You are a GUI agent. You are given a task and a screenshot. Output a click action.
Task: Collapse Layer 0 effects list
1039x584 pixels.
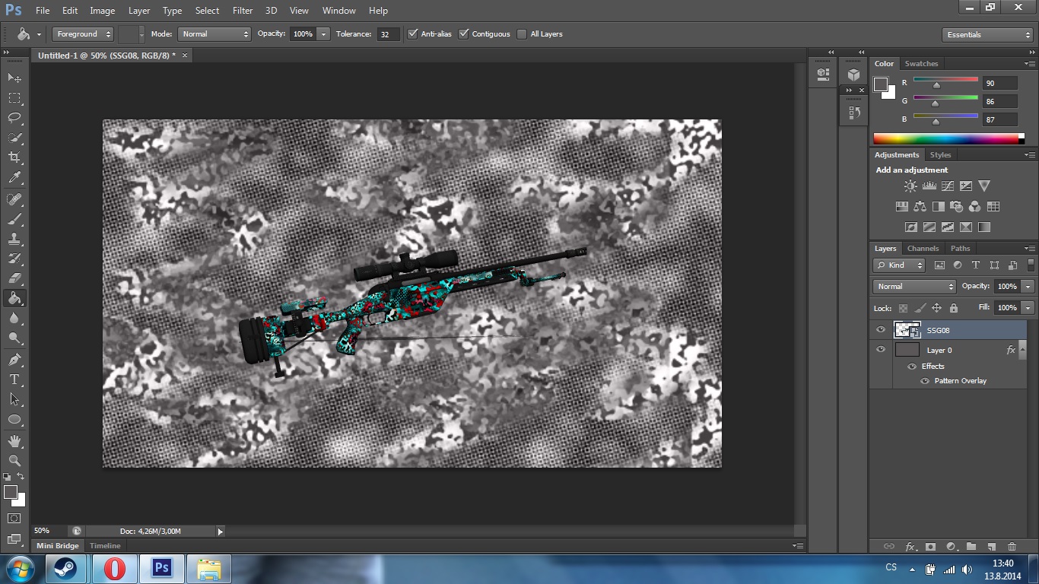click(x=1024, y=351)
